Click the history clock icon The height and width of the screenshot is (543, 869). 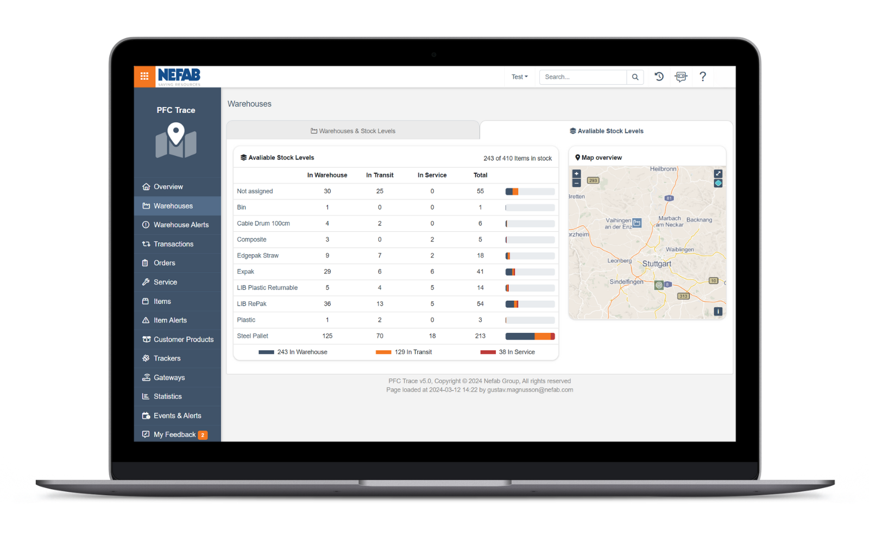click(x=659, y=77)
